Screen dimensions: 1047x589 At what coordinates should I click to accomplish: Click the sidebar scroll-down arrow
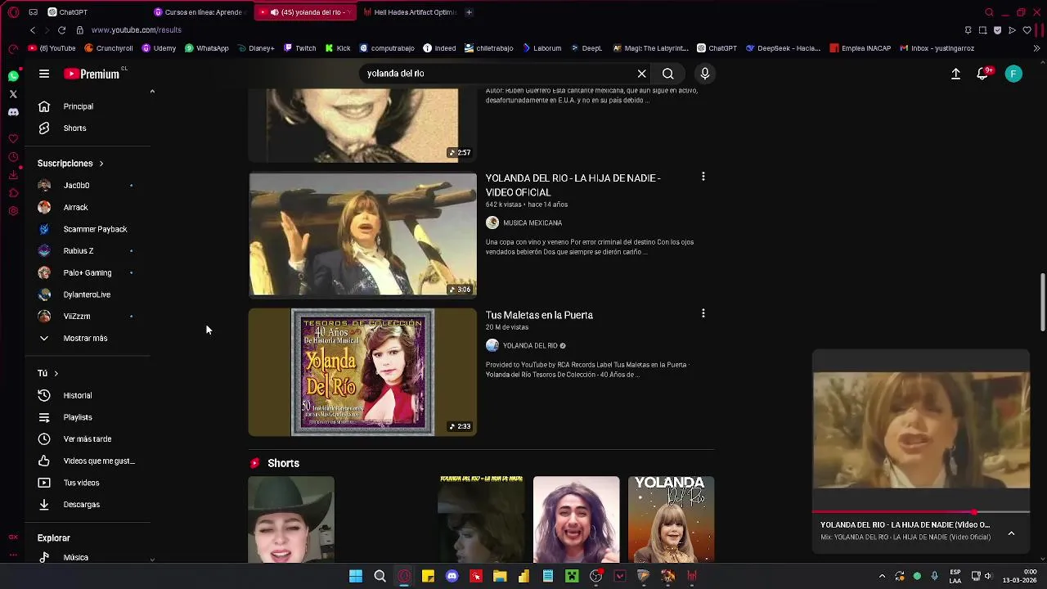(x=152, y=560)
